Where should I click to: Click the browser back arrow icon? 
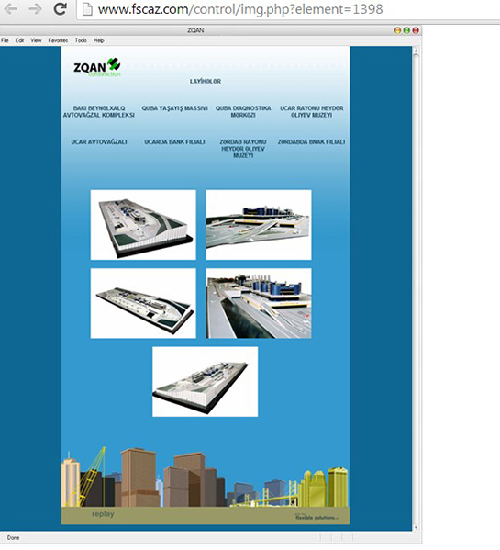tap(10, 9)
